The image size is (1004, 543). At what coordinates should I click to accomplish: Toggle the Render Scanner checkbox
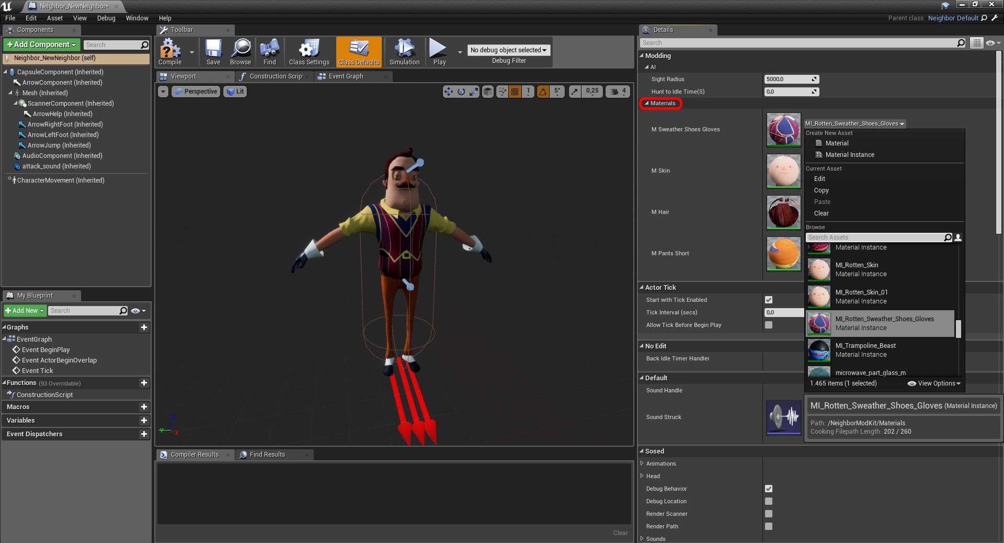tap(769, 514)
